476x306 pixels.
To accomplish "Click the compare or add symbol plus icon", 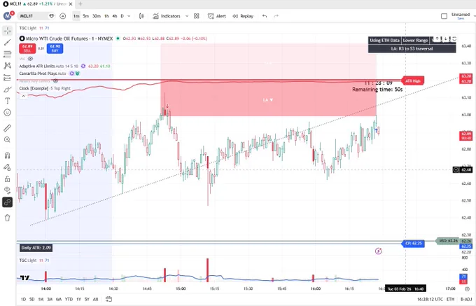I will [x=63, y=16].
